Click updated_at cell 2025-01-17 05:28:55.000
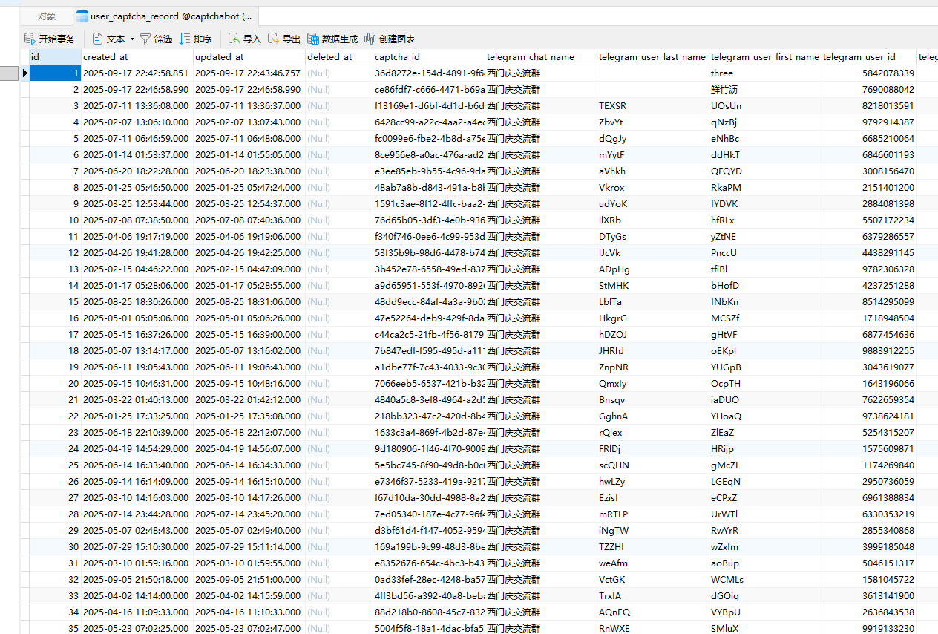The image size is (938, 634). pyautogui.click(x=249, y=285)
